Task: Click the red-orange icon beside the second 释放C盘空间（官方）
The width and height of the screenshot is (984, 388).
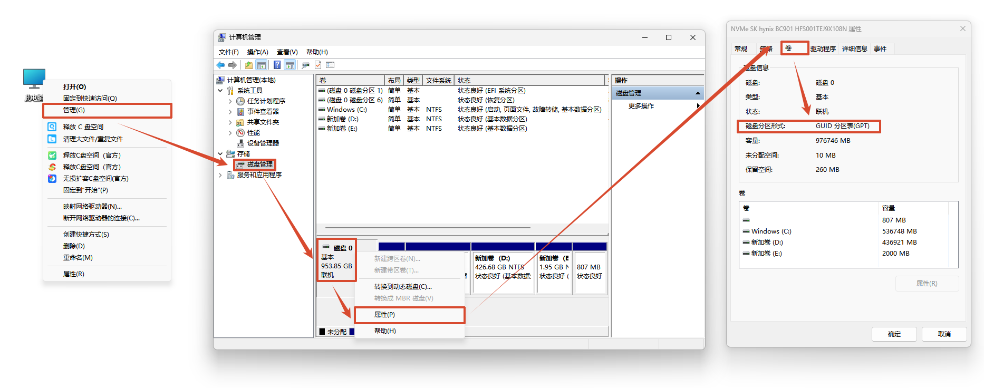Action: [52, 167]
